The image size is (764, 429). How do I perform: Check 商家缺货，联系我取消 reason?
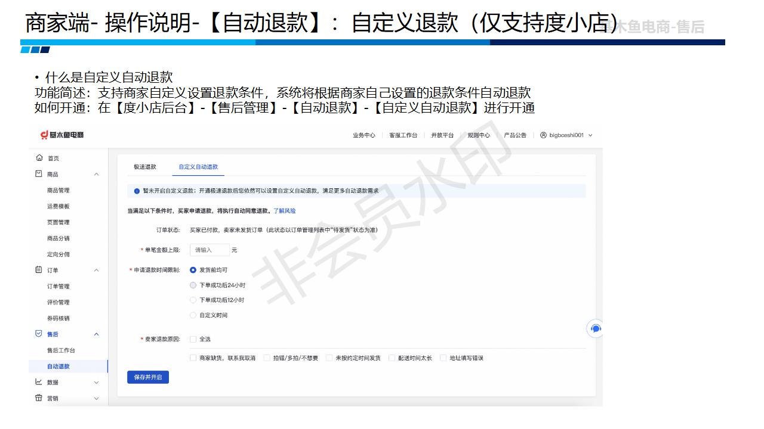[x=193, y=358]
